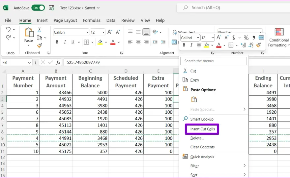Open Quick Analysis from context menu
This screenshot has width=290, height=178.
point(214,157)
